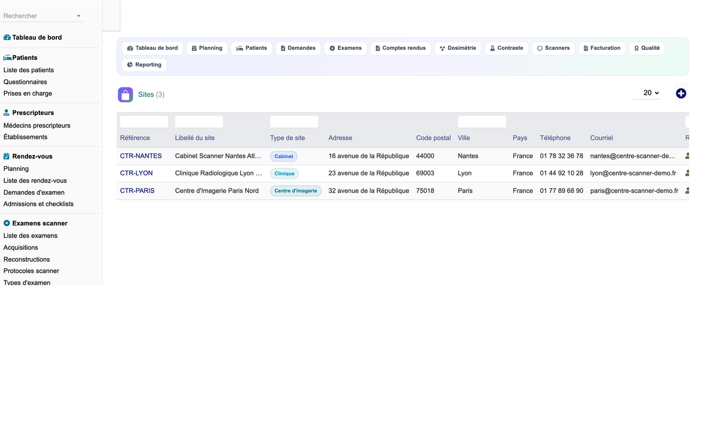Open the CTR-NANTES reference link

coord(141,156)
